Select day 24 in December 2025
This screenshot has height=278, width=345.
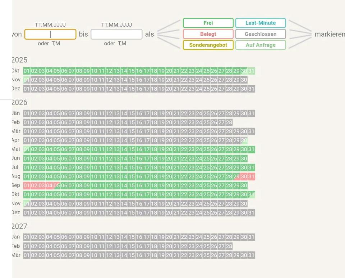coord(199,89)
